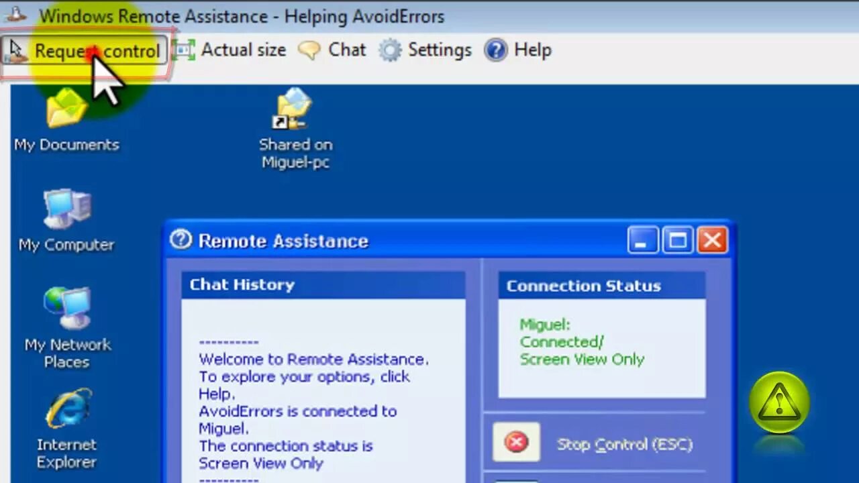Close the Remote Assistance window
The image size is (859, 483).
pyautogui.click(x=713, y=240)
